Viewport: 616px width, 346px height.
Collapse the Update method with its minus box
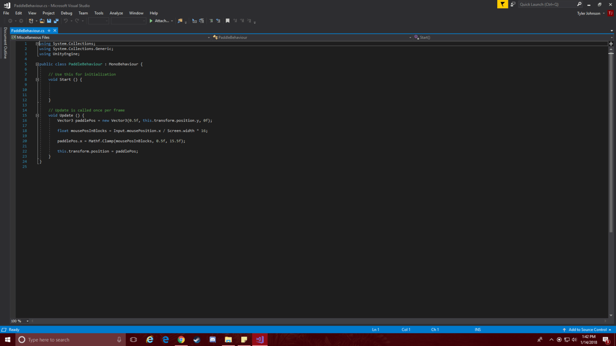[x=37, y=115]
